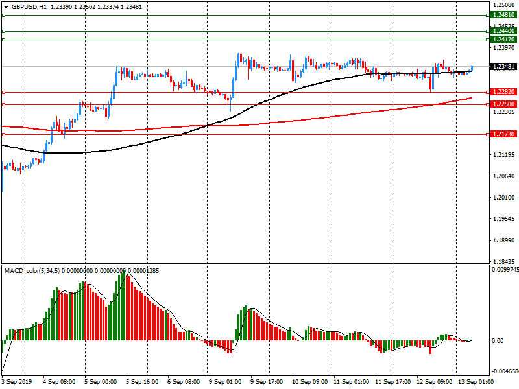The height and width of the screenshot is (389, 519).
Task: Click the GBPUSD,H1 chart title text
Action: (x=29, y=7)
